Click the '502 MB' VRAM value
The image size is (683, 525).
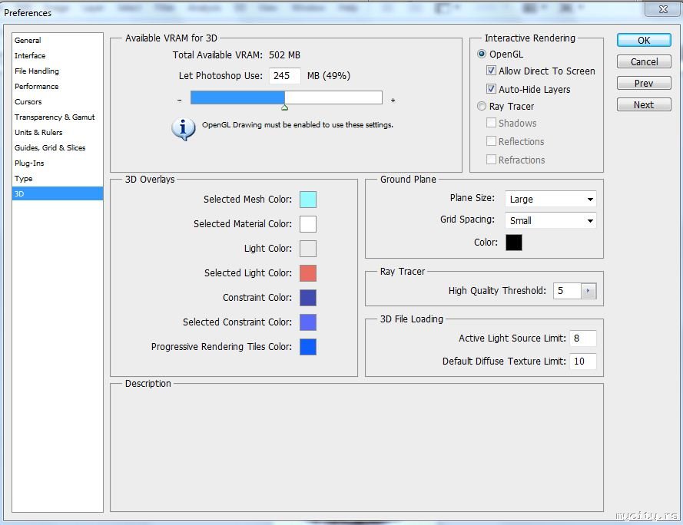[x=284, y=54]
